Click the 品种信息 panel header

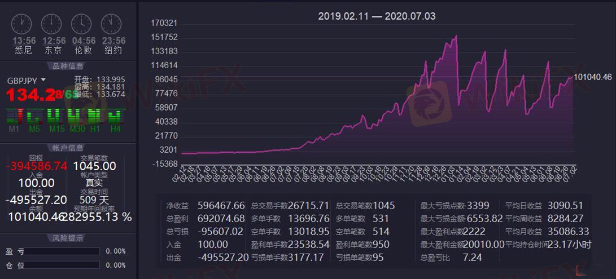pos(67,65)
